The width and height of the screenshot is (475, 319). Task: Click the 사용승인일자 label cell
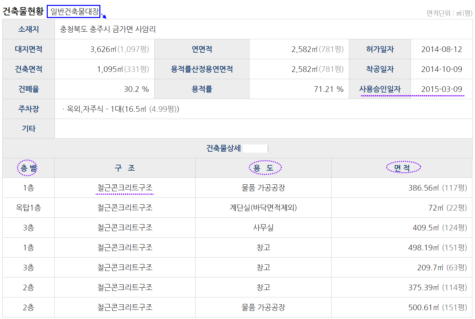click(380, 89)
